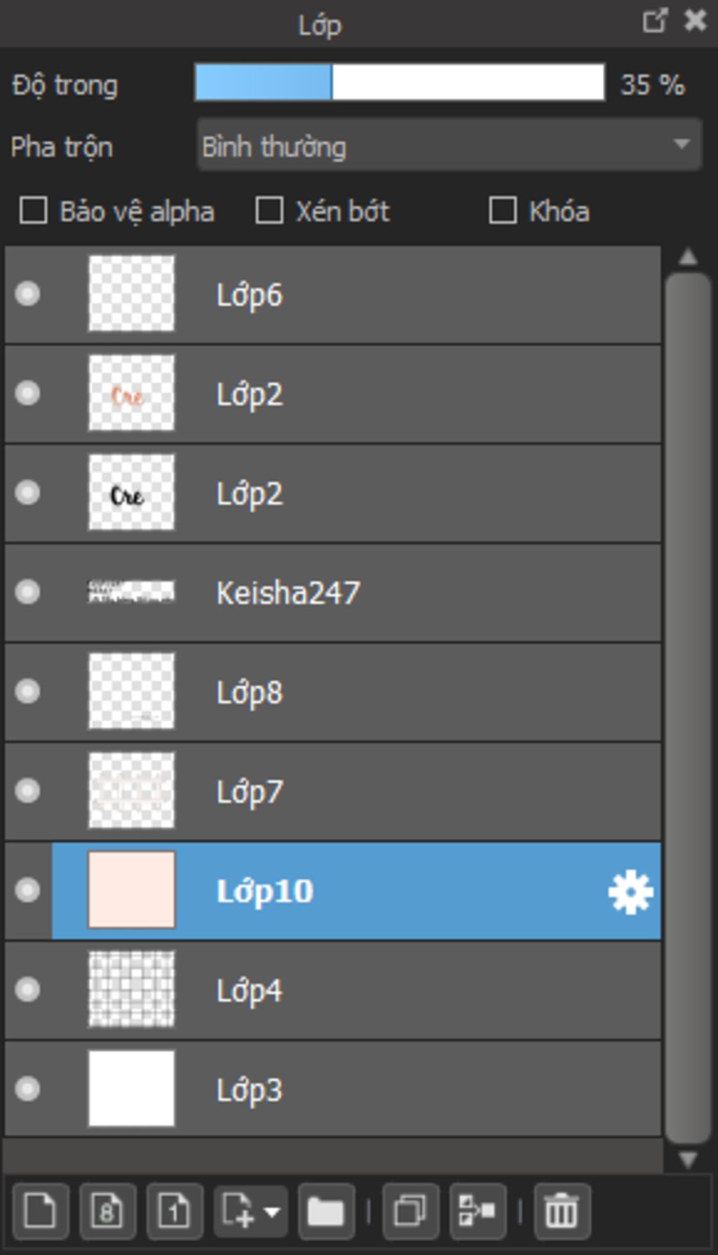This screenshot has height=1255, width=718.
Task: Duplicate the selected layer
Action: tap(411, 1211)
